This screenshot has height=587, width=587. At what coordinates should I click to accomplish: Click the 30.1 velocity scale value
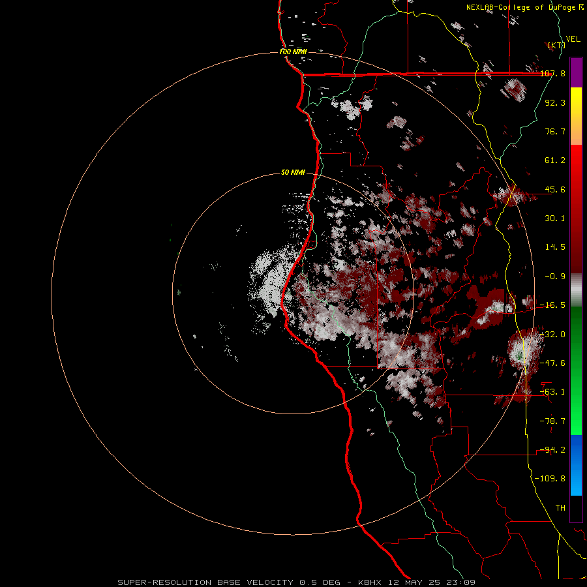tap(555, 218)
